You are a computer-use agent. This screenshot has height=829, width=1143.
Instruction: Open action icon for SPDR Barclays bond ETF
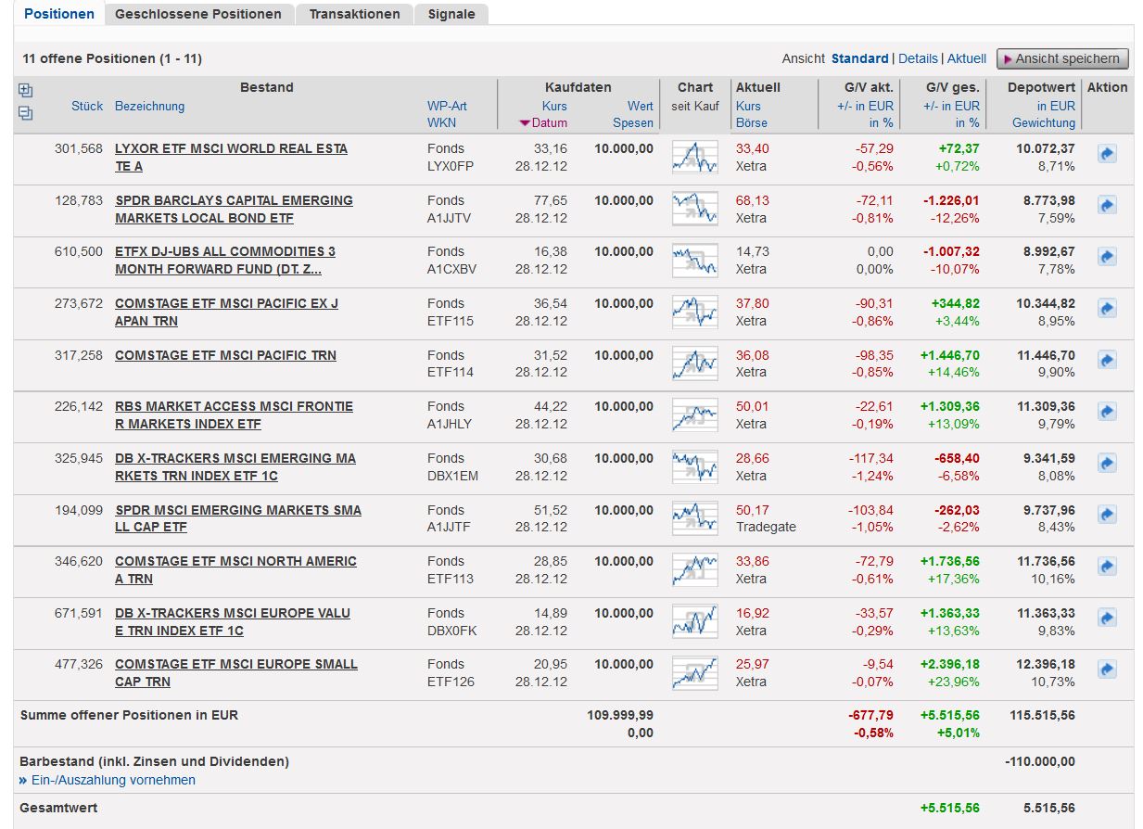pos(1107,206)
